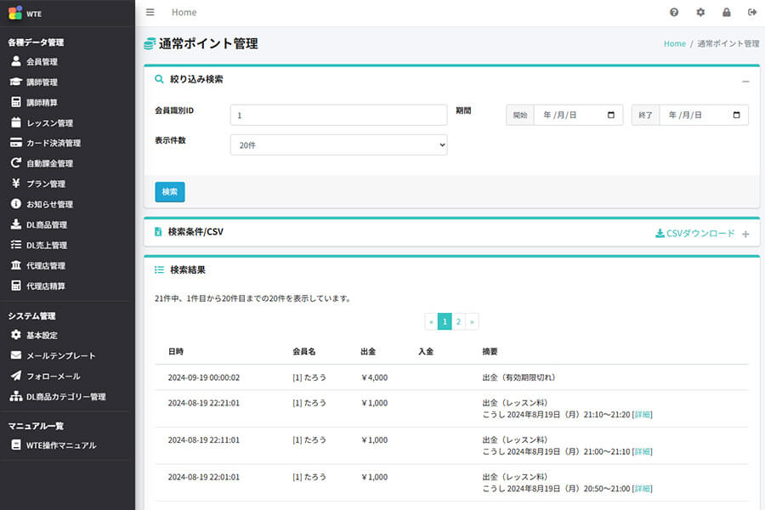Click the lock icon in top bar
The width and height of the screenshot is (765, 510).
[x=726, y=13]
